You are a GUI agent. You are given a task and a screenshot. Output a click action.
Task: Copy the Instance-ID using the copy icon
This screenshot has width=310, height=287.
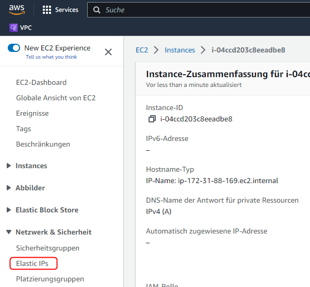tap(152, 119)
